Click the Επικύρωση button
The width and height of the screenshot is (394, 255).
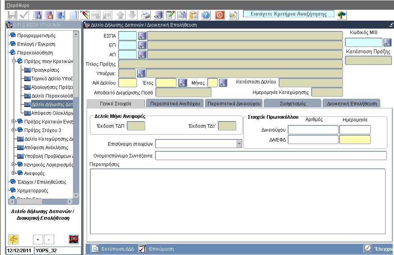click(156, 249)
